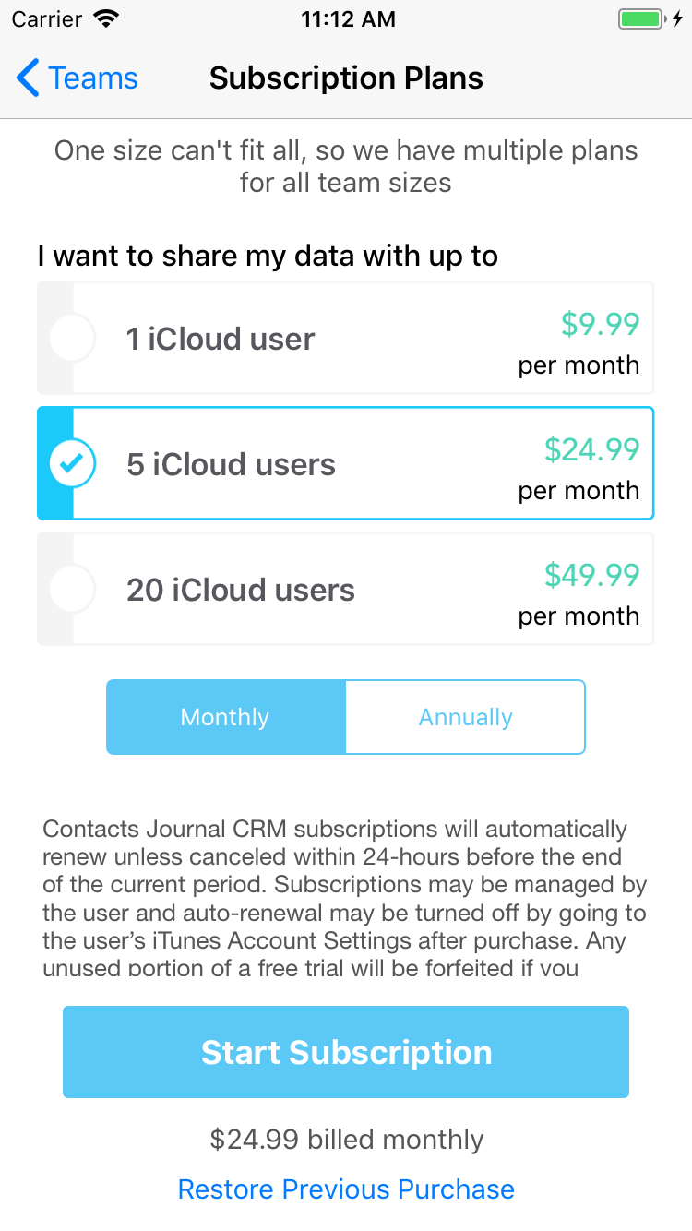
Task: Tap the $24.99 billed monthly text
Action: pos(346,1140)
